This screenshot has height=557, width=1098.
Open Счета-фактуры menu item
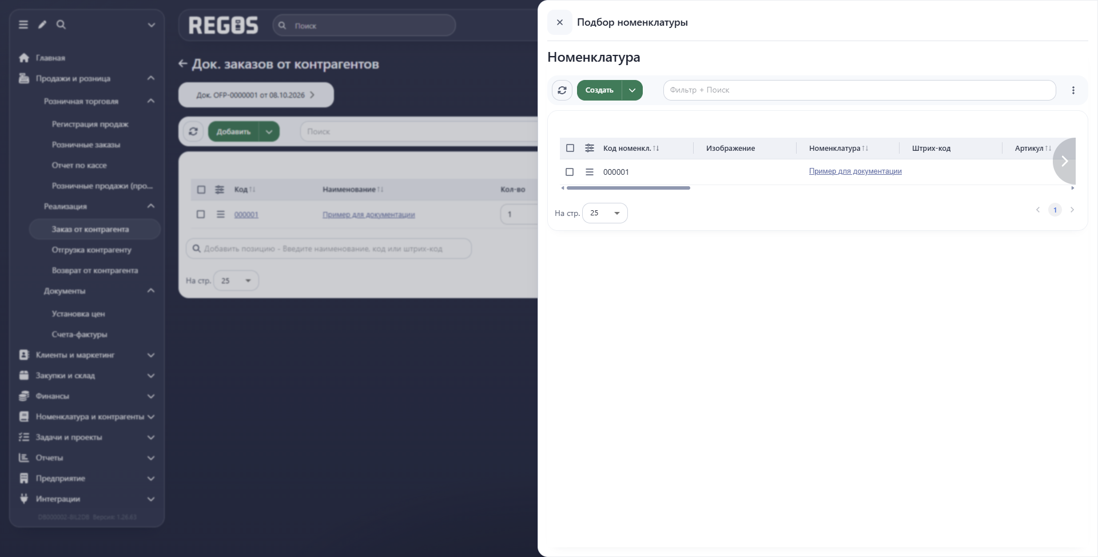tap(79, 334)
